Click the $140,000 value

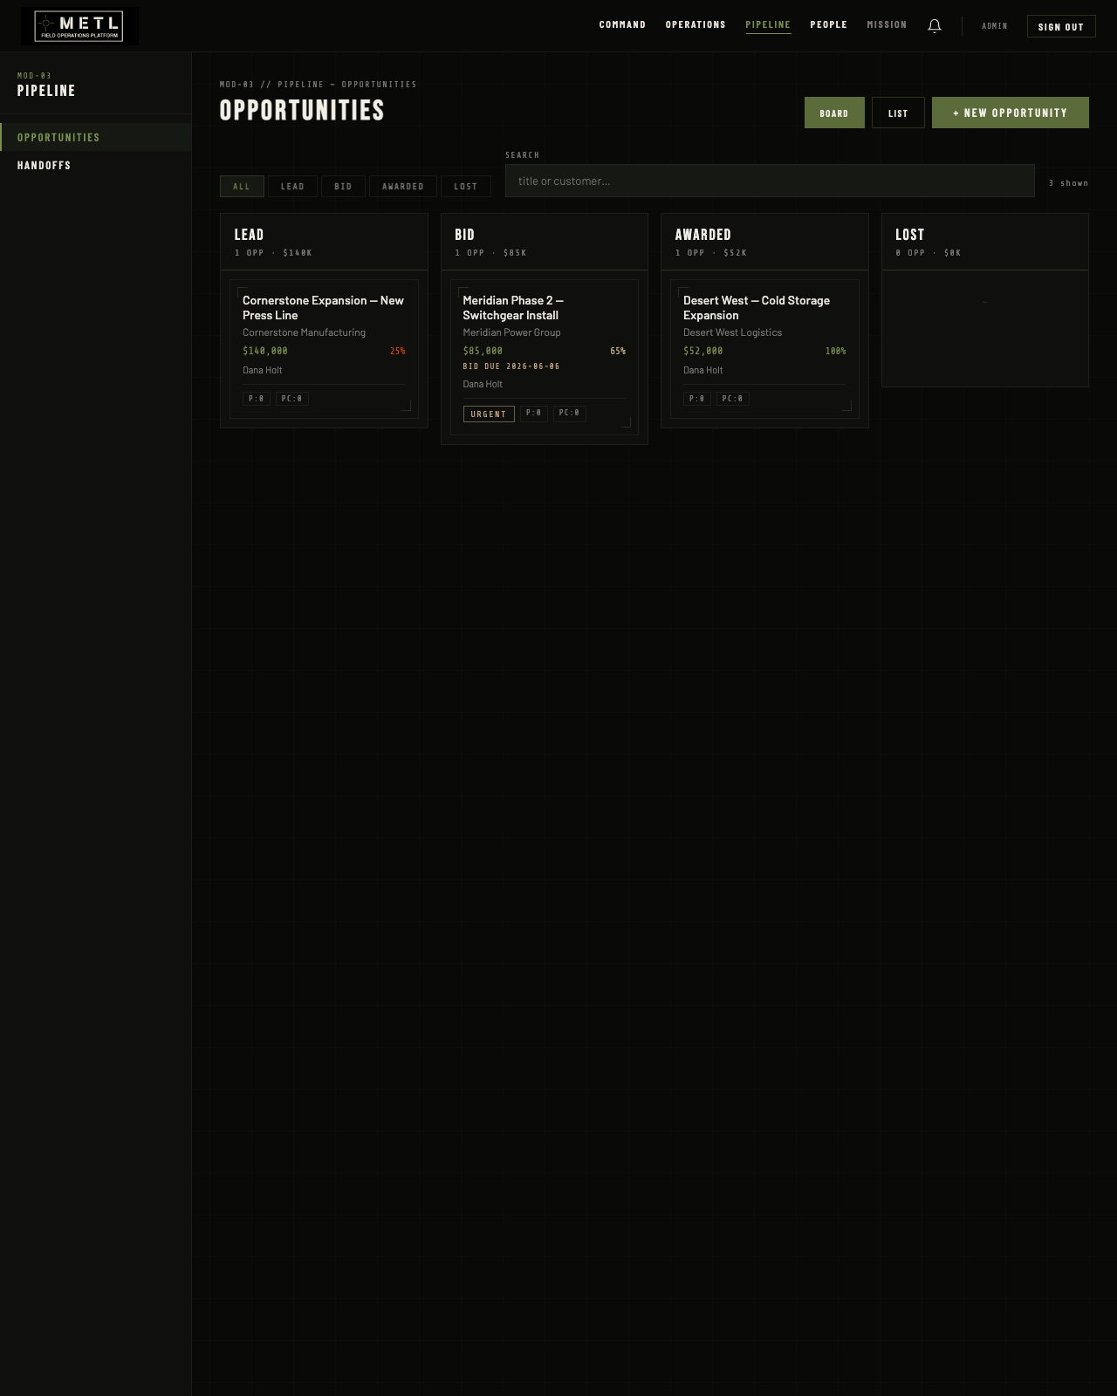tap(265, 351)
